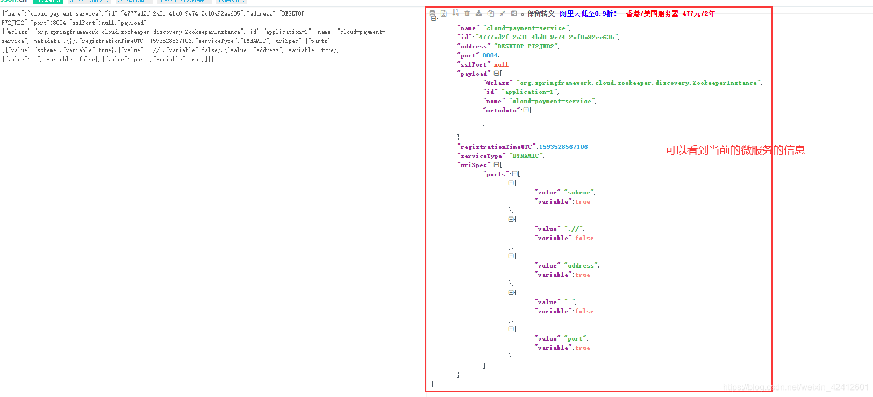Click the sort JSON keys icon
873x397 pixels.
coord(455,13)
